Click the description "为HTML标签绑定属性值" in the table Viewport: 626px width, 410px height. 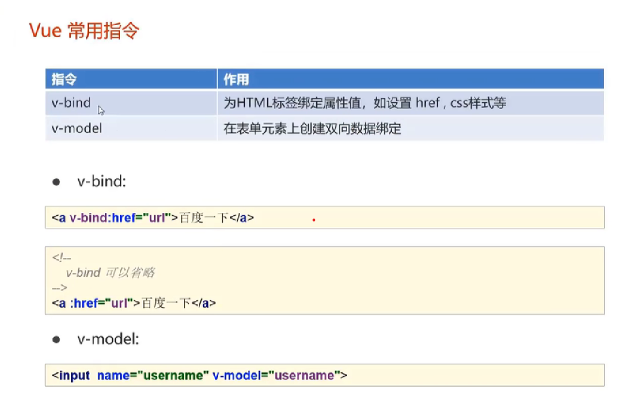[291, 103]
